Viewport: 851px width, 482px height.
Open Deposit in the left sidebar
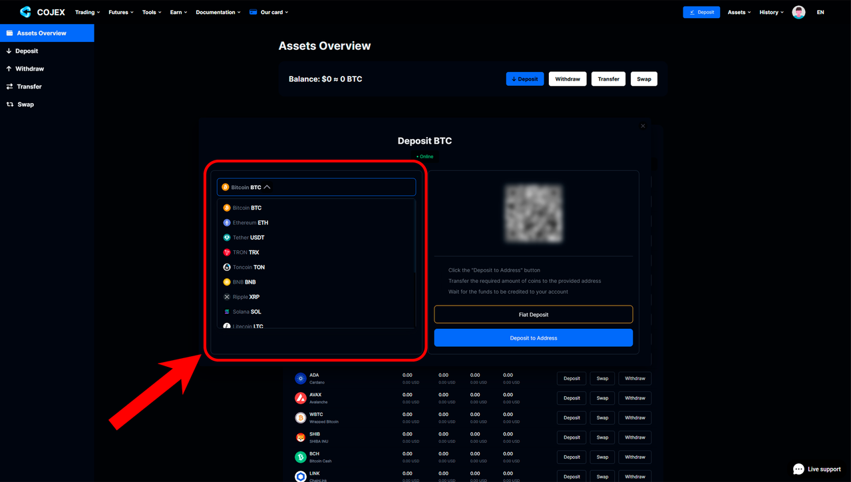coord(47,51)
